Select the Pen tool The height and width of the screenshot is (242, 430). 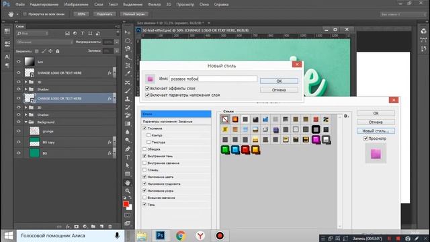pyautogui.click(x=128, y=149)
